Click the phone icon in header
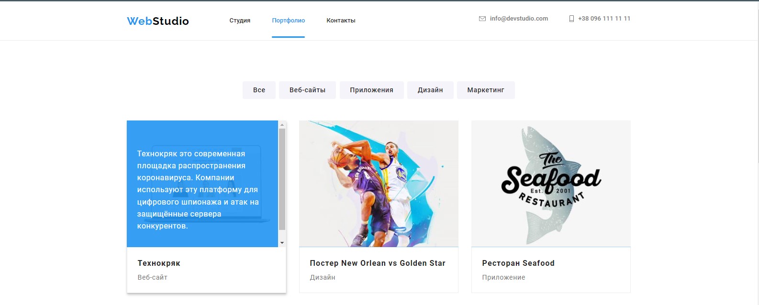 [571, 19]
